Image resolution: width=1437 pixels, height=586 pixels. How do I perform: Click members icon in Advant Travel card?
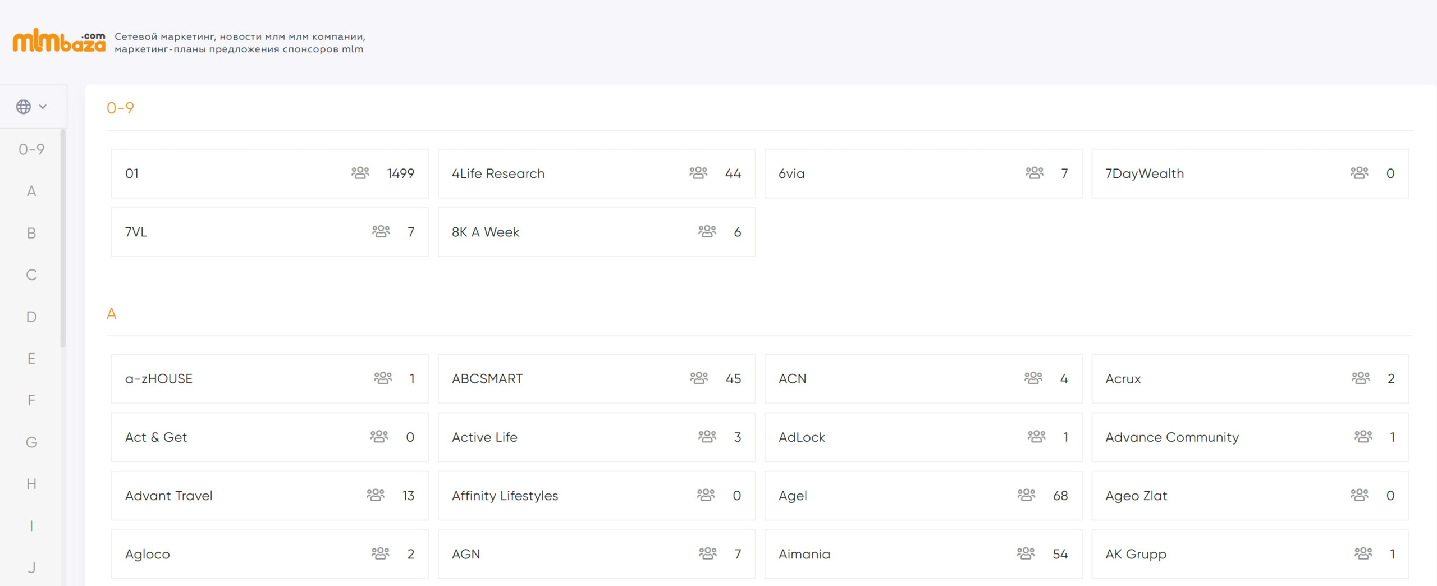pyautogui.click(x=376, y=495)
